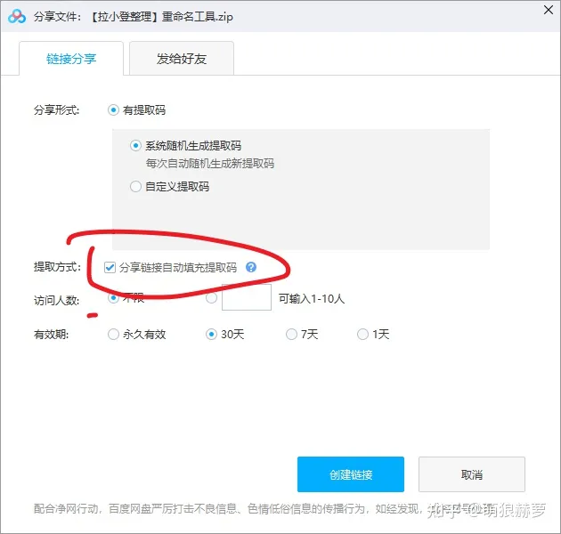561x534 pixels.
Task: Cancel with the 取消 button
Action: [472, 474]
